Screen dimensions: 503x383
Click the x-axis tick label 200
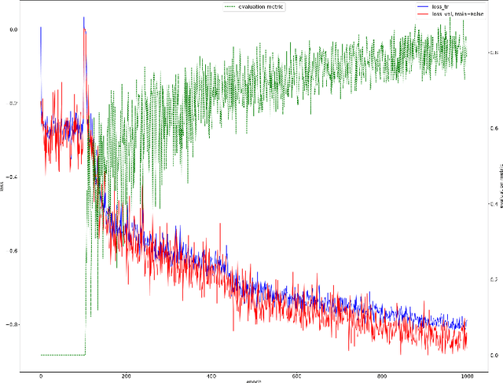126,376
